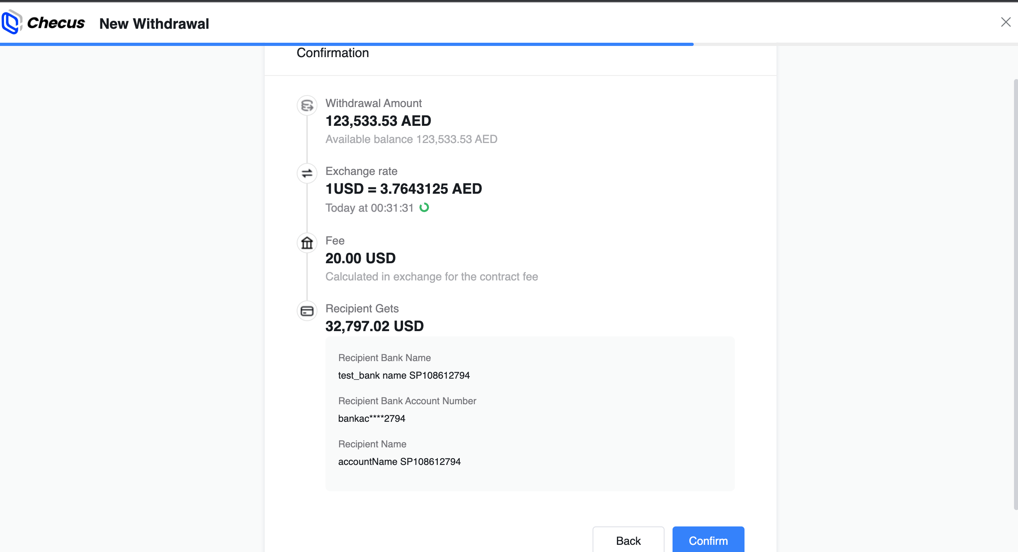Click the Recipient Gets card icon
Image resolution: width=1018 pixels, height=552 pixels.
click(307, 311)
